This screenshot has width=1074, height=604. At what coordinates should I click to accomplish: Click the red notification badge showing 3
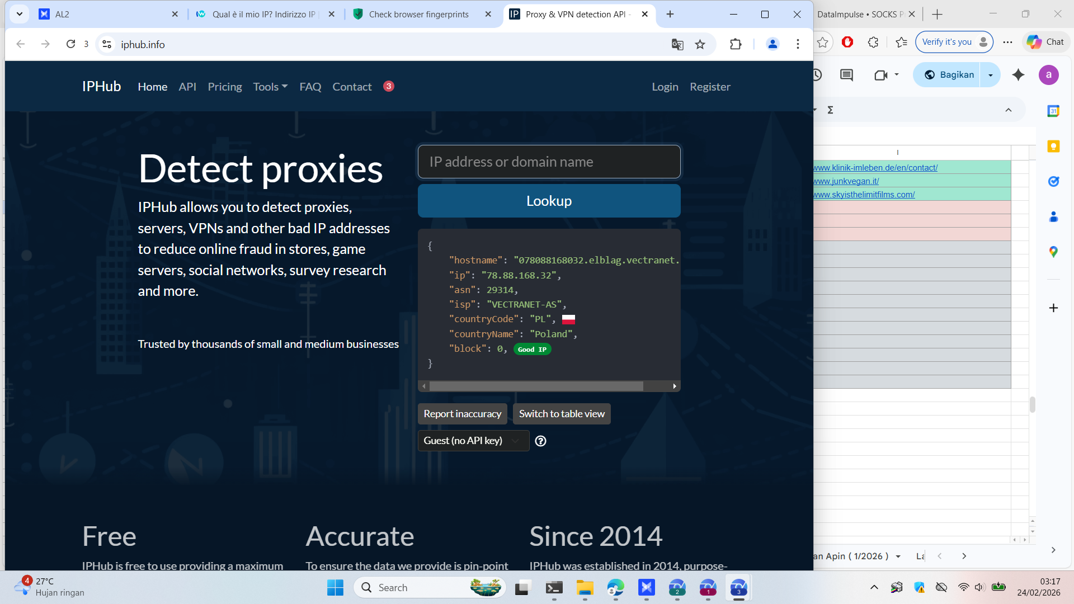pyautogui.click(x=389, y=86)
